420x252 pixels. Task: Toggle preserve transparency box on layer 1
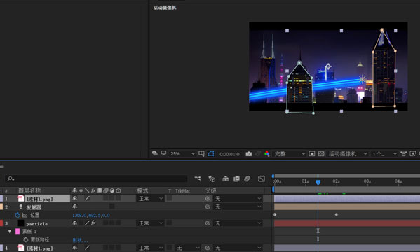coord(169,198)
